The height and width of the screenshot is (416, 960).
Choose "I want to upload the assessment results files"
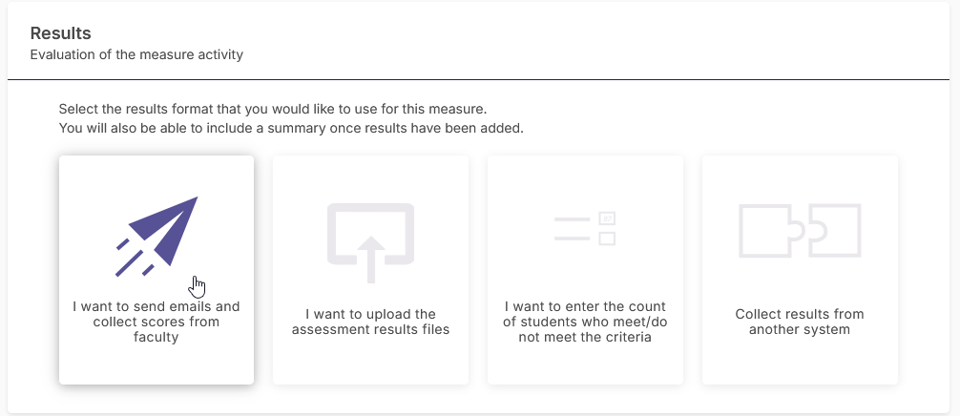click(370, 322)
